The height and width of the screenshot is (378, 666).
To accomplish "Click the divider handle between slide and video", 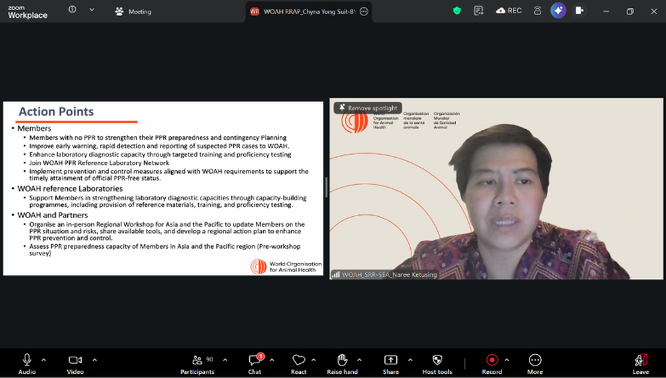I will coord(326,187).
